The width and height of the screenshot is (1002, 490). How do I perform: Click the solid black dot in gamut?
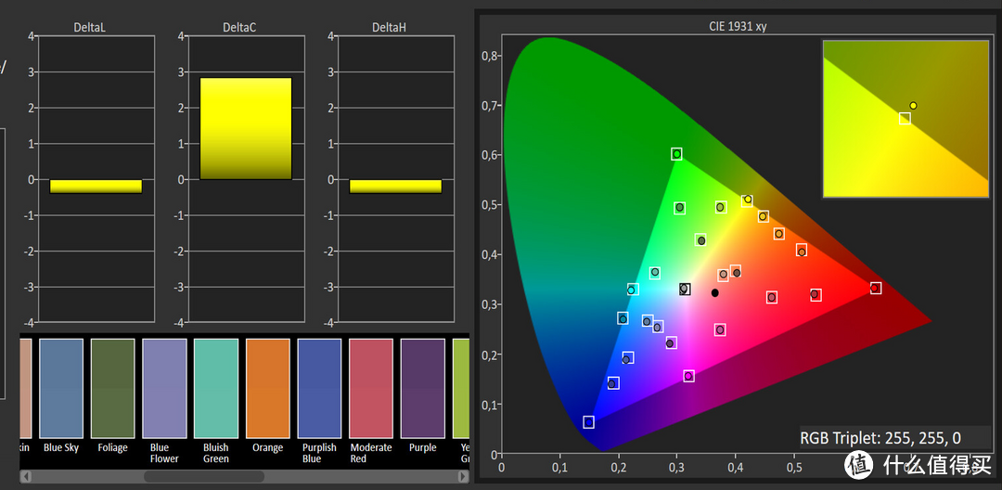click(714, 293)
